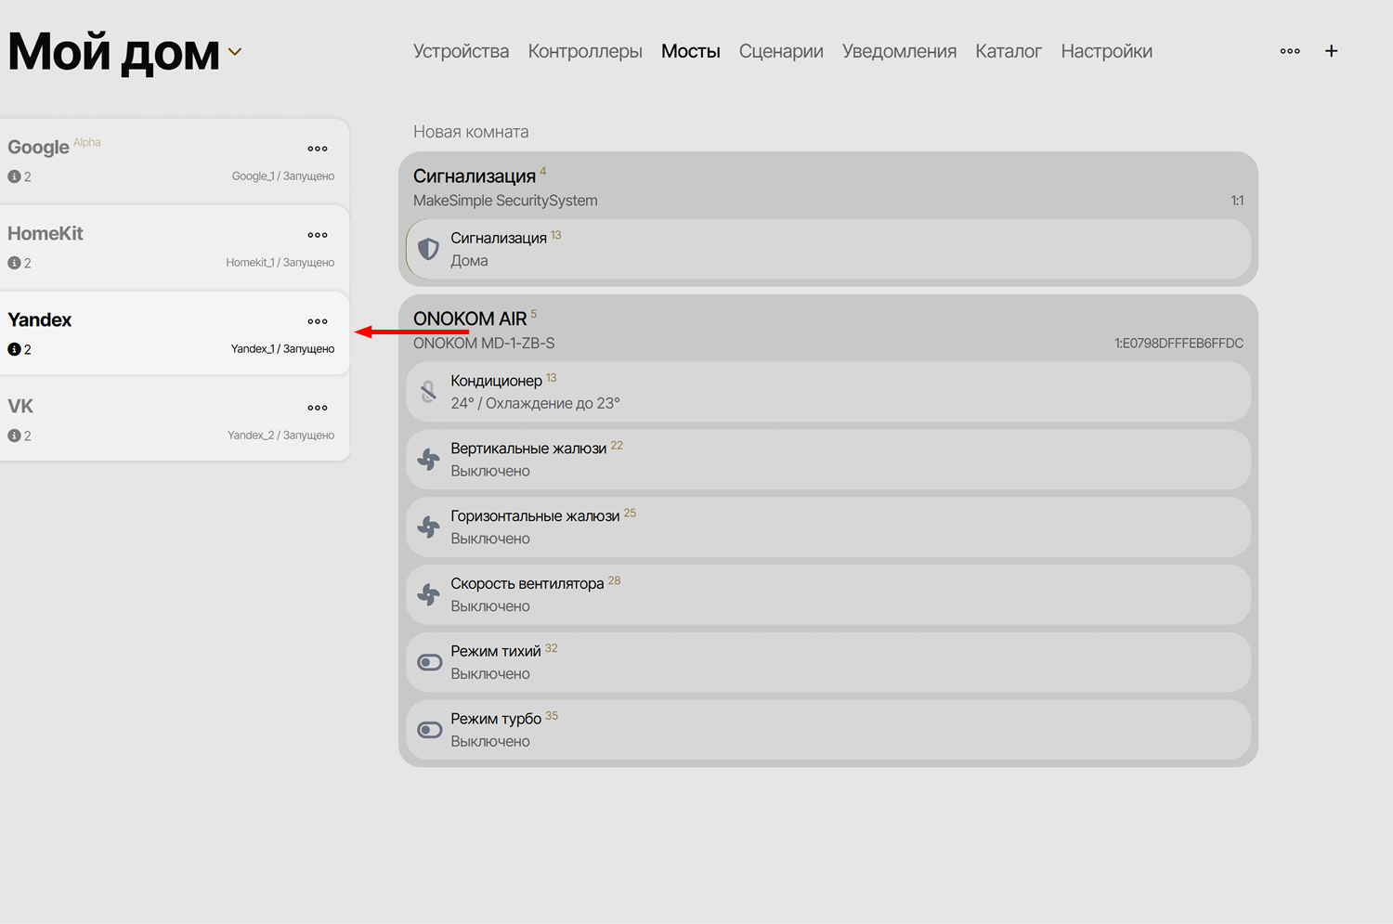The width and height of the screenshot is (1393, 924).
Task: Open the Кондиционер service row
Action: point(828,392)
